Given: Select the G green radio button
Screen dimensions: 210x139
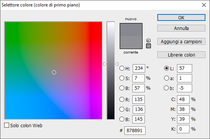Looking at the screenshot, I should 122,109.
